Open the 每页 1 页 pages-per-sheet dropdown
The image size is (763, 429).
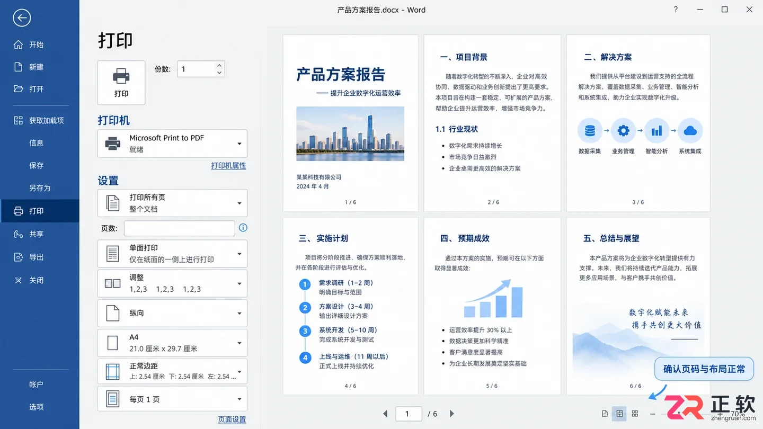(x=172, y=399)
